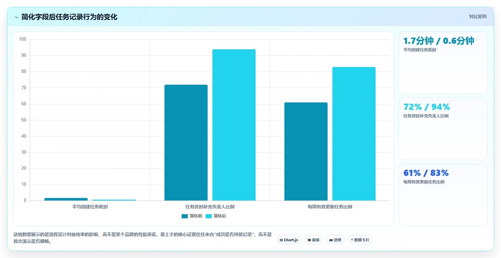The height and width of the screenshot is (258, 501).
Task: Click x-axis label 任务按时补充负责人比例
Action: coord(210,207)
